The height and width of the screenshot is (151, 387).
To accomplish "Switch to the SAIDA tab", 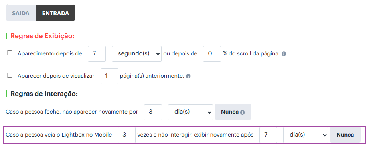I will 21,13.
